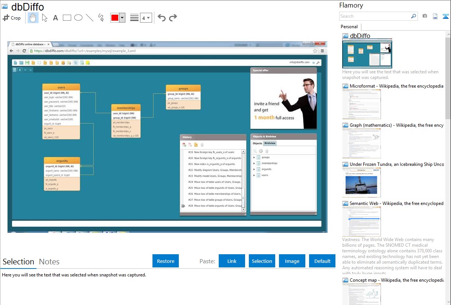Image resolution: width=451 pixels, height=305 pixels.
Task: Open the dbDiffo snapshot thumbnail in sidebar
Action: [x=367, y=54]
